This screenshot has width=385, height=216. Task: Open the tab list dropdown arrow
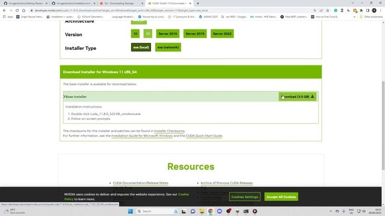[353, 3]
